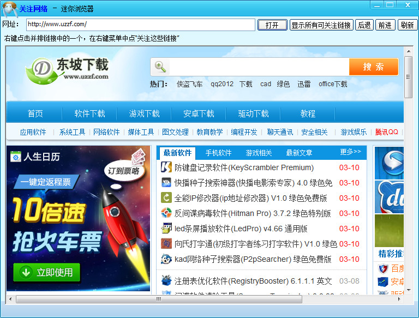Open the 应用软件 category link

point(33,132)
